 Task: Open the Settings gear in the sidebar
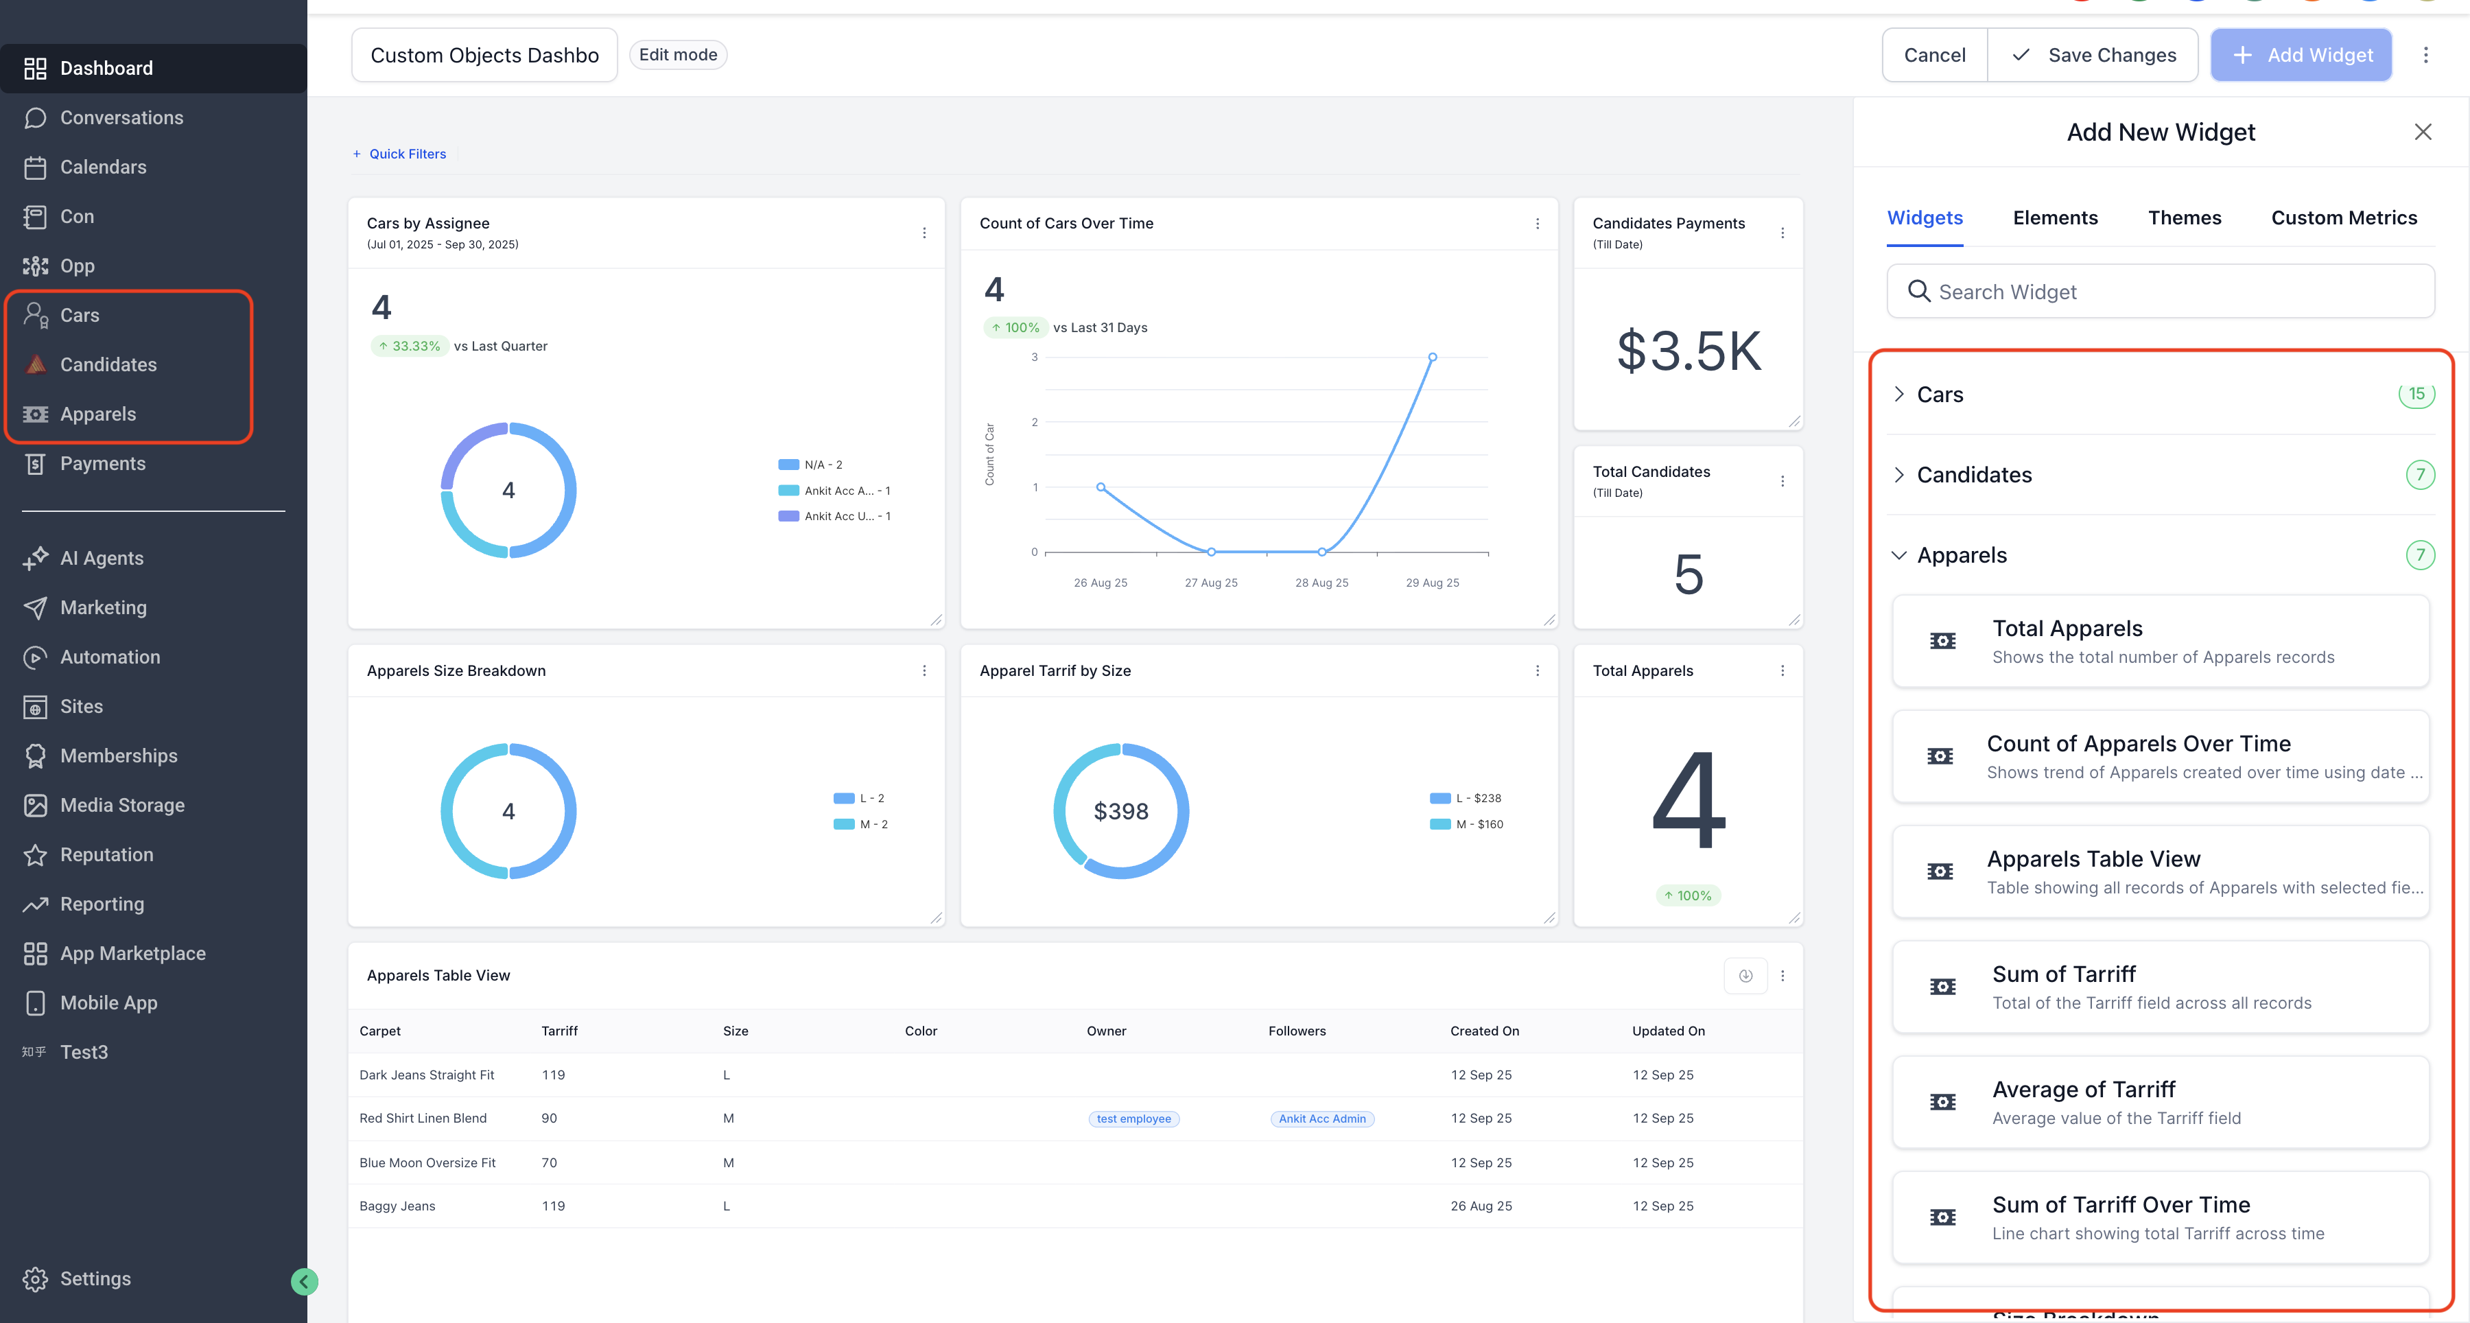coord(36,1279)
